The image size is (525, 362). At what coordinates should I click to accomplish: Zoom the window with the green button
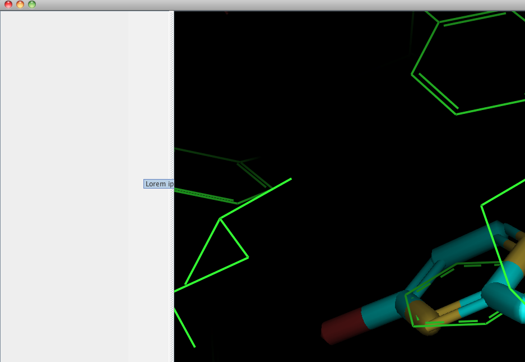[x=32, y=4]
